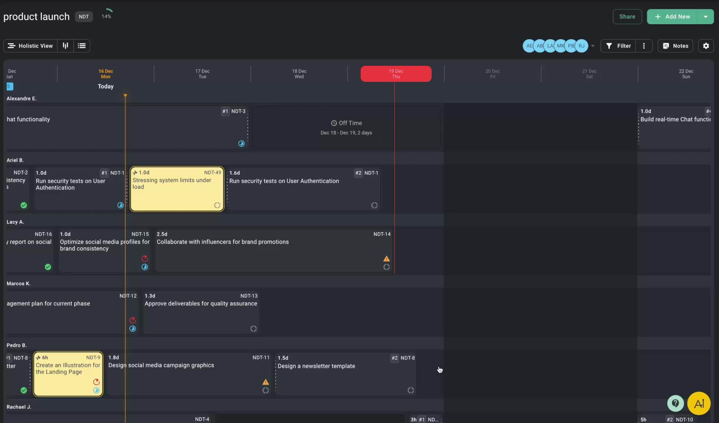Open the Holistic View selector
Image resolution: width=719 pixels, height=423 pixels.
click(31, 46)
